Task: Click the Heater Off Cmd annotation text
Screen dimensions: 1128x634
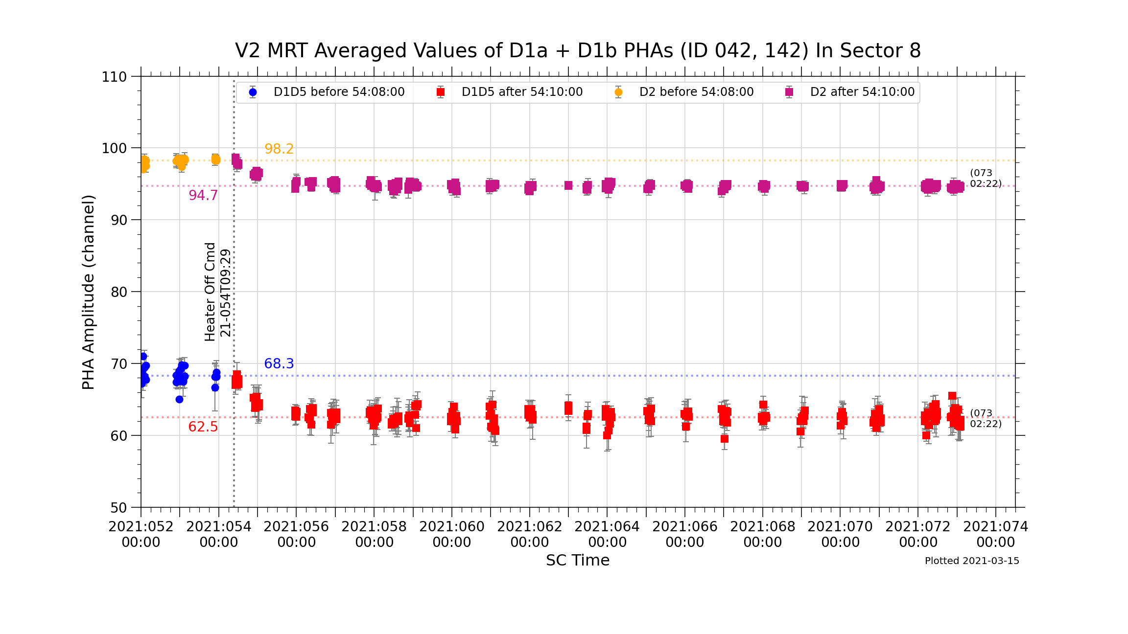Action: click(210, 292)
